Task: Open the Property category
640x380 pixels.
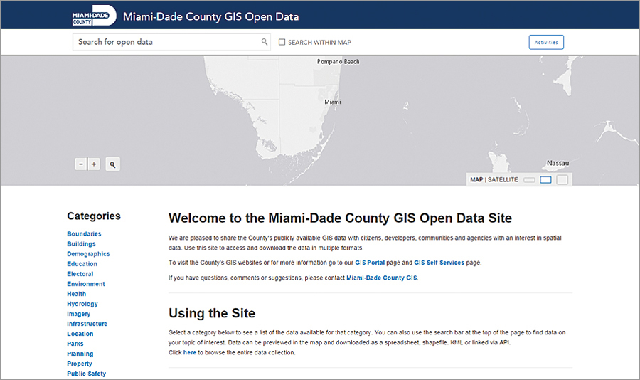Action: [x=80, y=364]
